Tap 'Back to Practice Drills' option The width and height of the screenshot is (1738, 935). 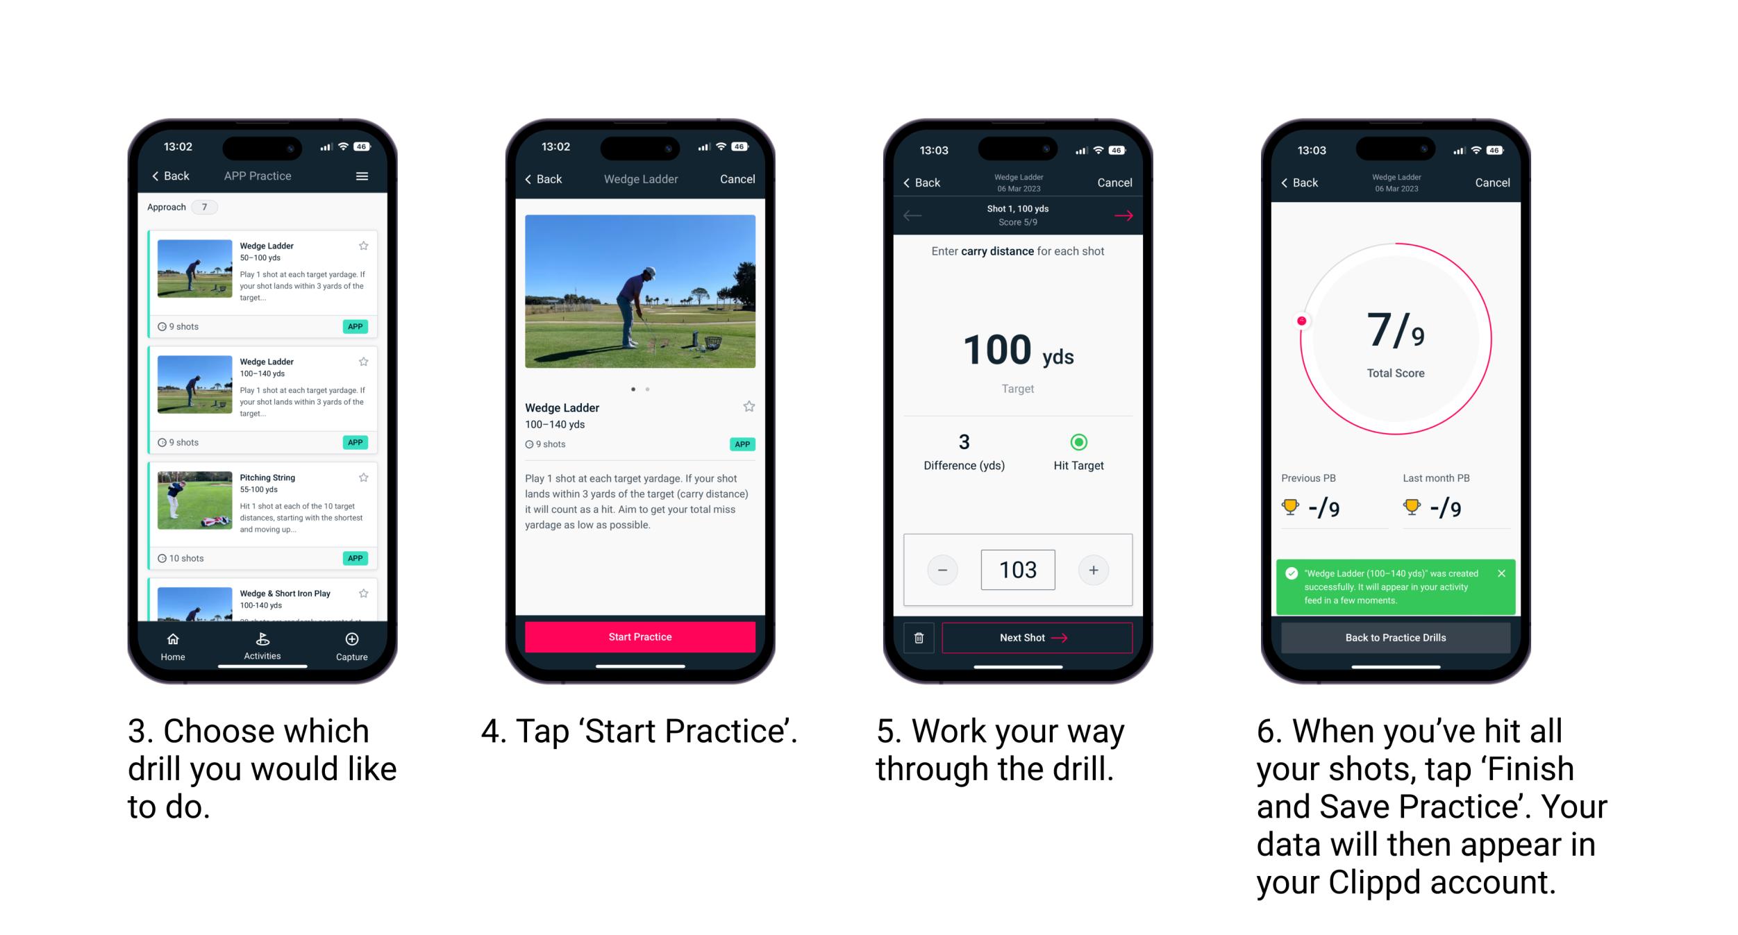click(x=1396, y=638)
